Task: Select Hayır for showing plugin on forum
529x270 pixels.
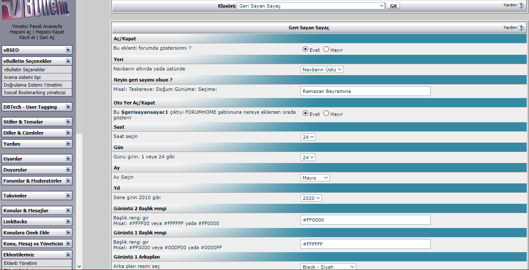Action: coord(326,49)
